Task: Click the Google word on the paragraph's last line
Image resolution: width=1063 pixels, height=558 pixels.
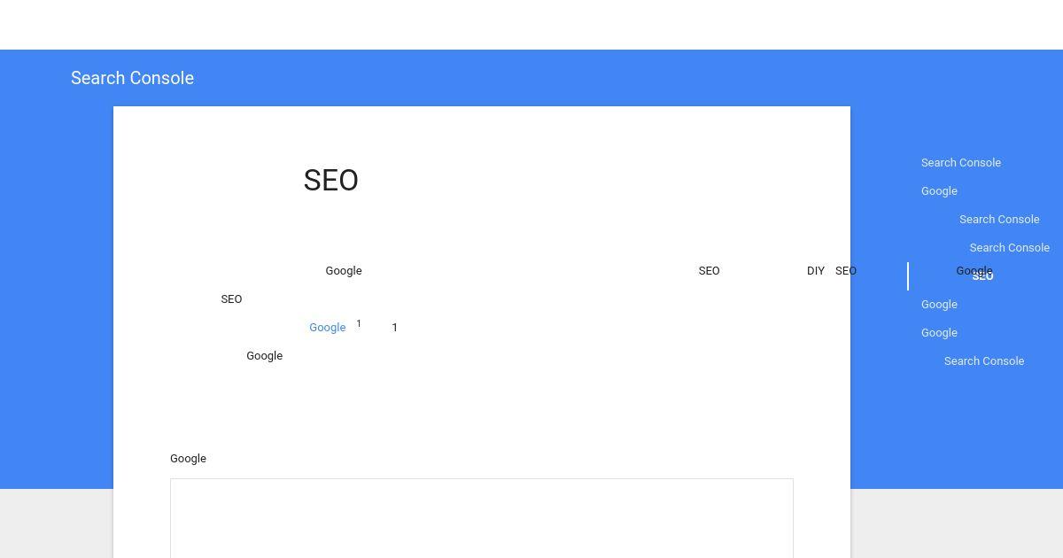Action: tap(264, 356)
